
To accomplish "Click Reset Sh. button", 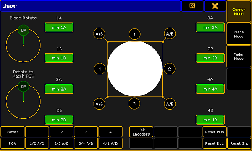I will tap(239, 143).
